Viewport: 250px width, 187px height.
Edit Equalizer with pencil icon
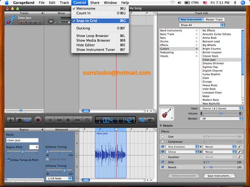click(x=239, y=157)
